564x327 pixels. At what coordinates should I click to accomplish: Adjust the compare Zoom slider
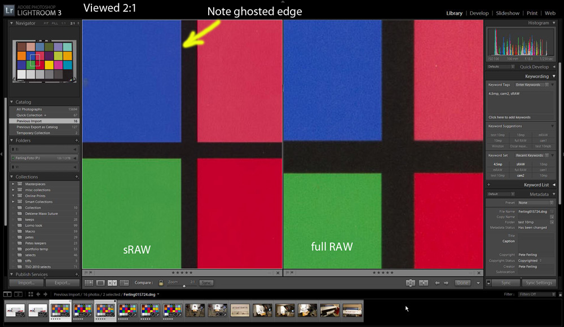coord(184,285)
